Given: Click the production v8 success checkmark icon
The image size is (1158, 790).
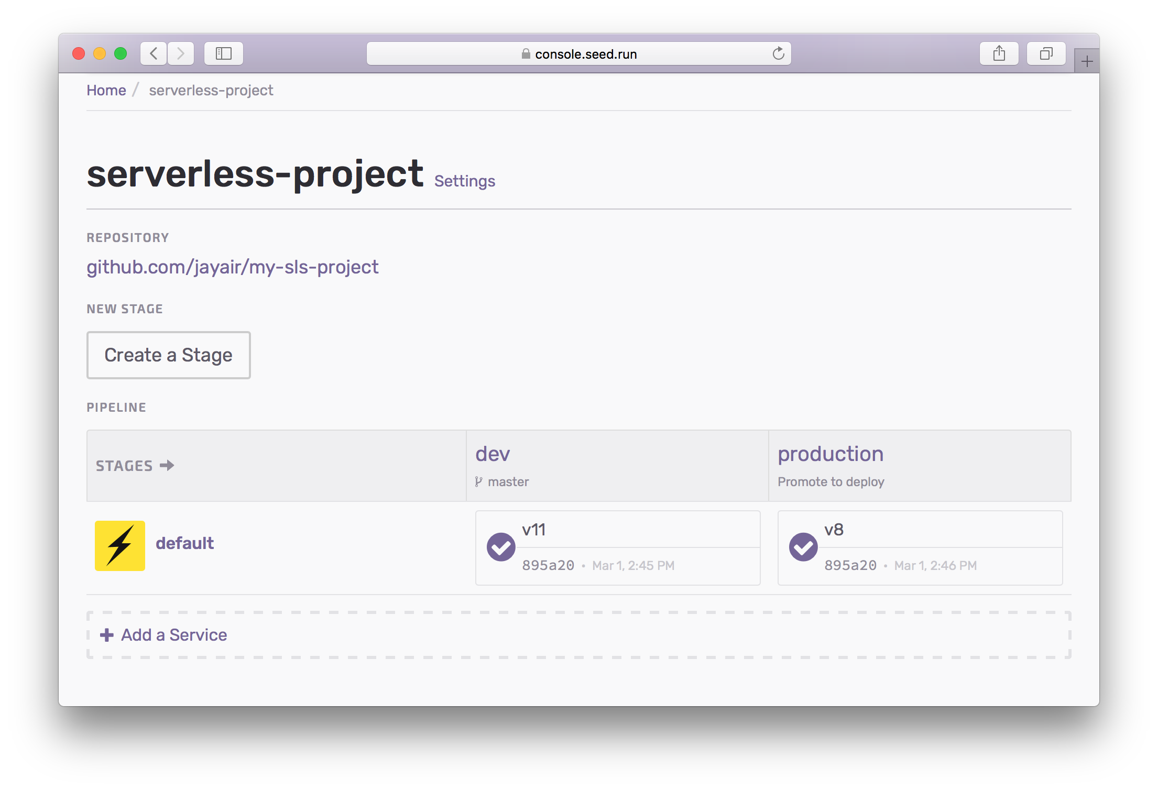Looking at the screenshot, I should point(803,547).
